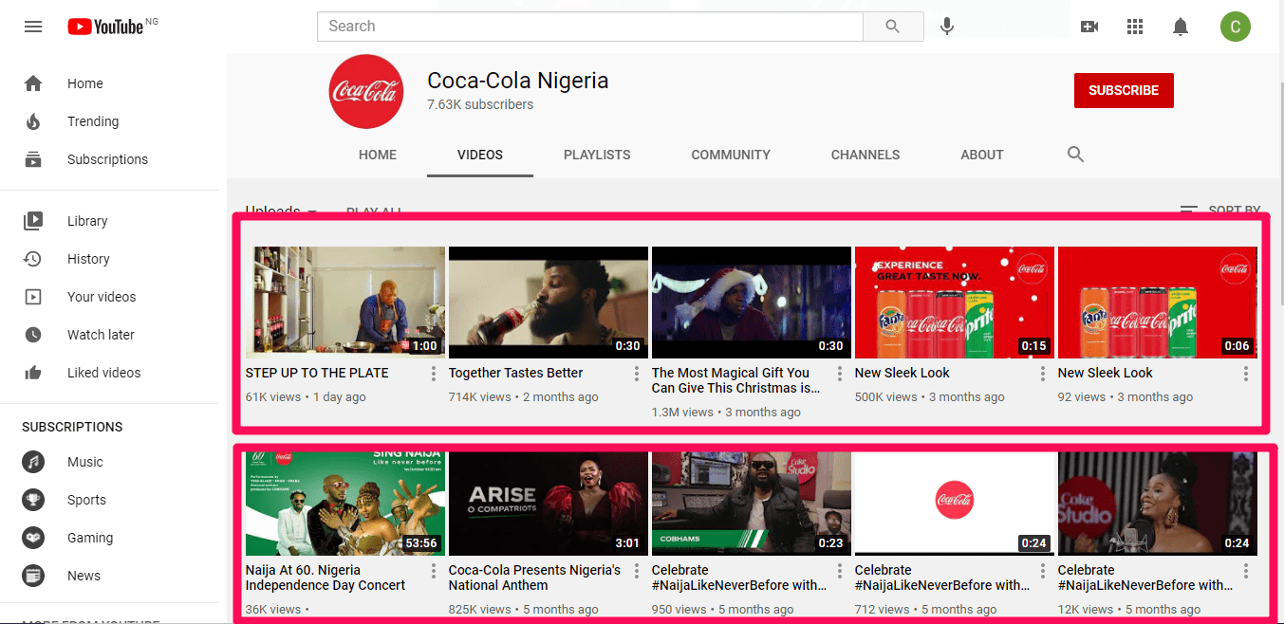Image resolution: width=1284 pixels, height=624 pixels.
Task: Click into the Search text field
Action: click(588, 27)
